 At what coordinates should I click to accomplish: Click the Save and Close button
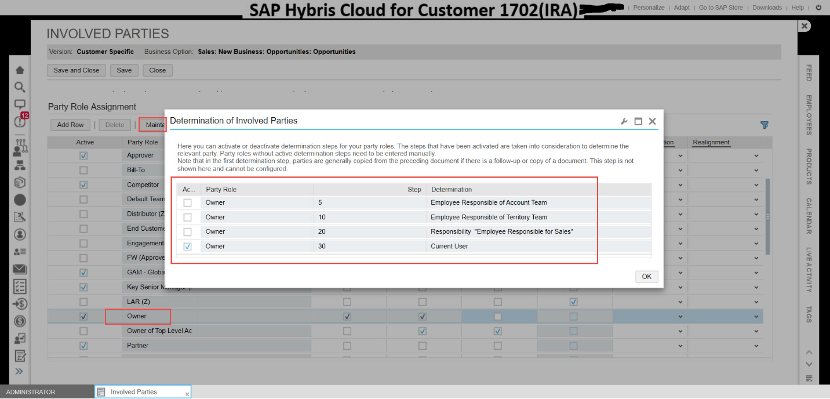pos(77,70)
